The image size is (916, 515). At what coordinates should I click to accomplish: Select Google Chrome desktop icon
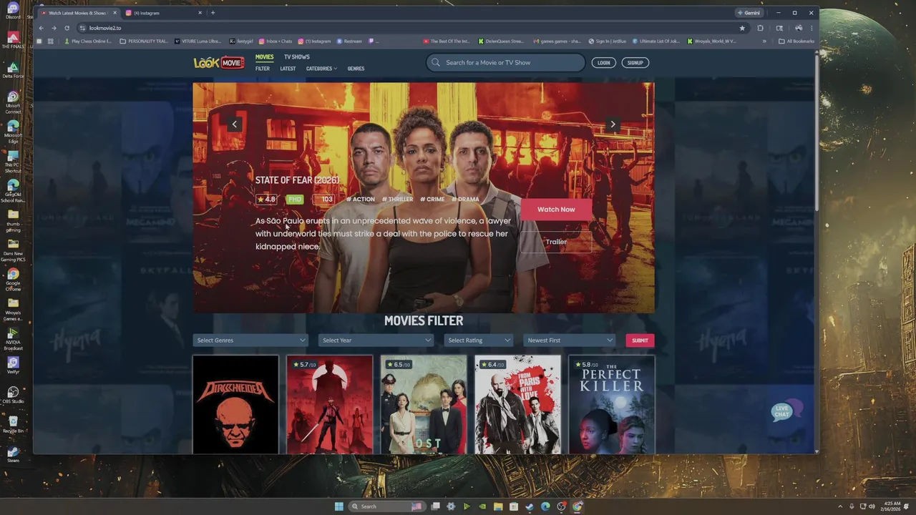tap(13, 280)
